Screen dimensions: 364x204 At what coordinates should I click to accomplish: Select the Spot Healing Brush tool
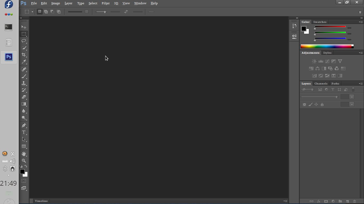tap(24, 69)
